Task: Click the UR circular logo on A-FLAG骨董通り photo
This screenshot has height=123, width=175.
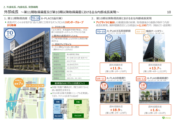Action: click(104, 86)
